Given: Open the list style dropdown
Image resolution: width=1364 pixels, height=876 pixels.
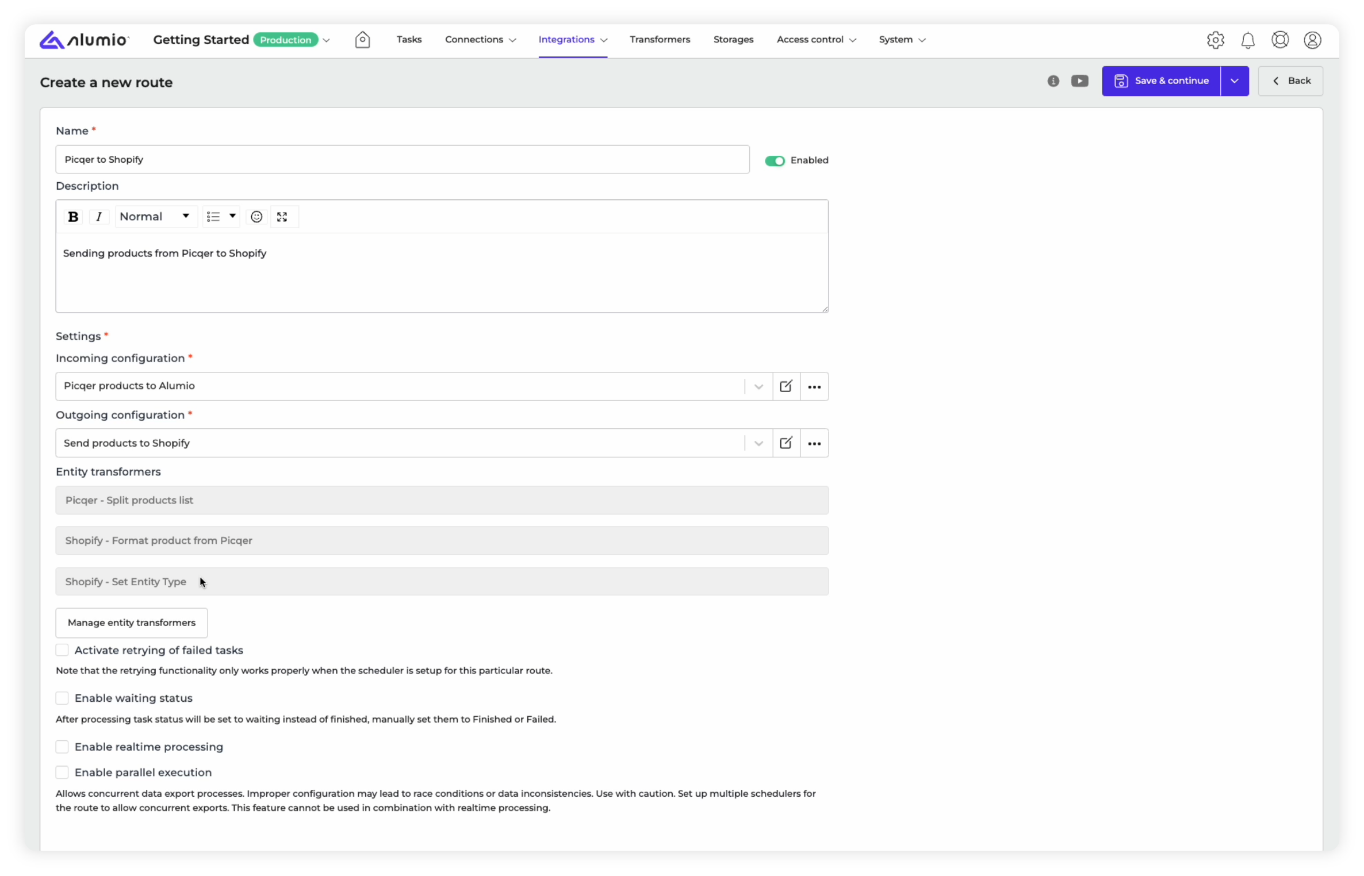Looking at the screenshot, I should click(221, 217).
